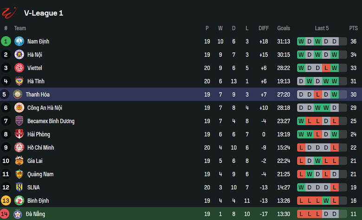Sort table by DIFF column header
The height and width of the screenshot is (220, 362).
(x=264, y=28)
